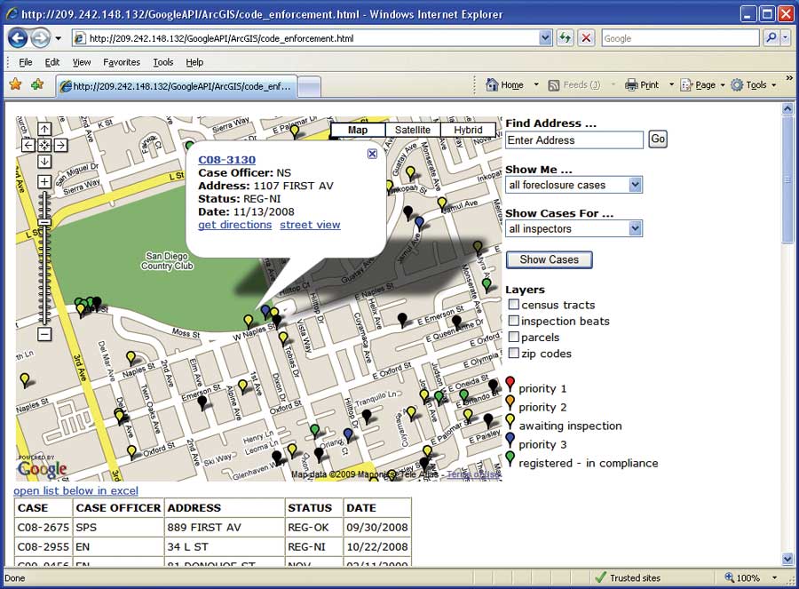Go back using the browser Back arrow

[x=18, y=37]
